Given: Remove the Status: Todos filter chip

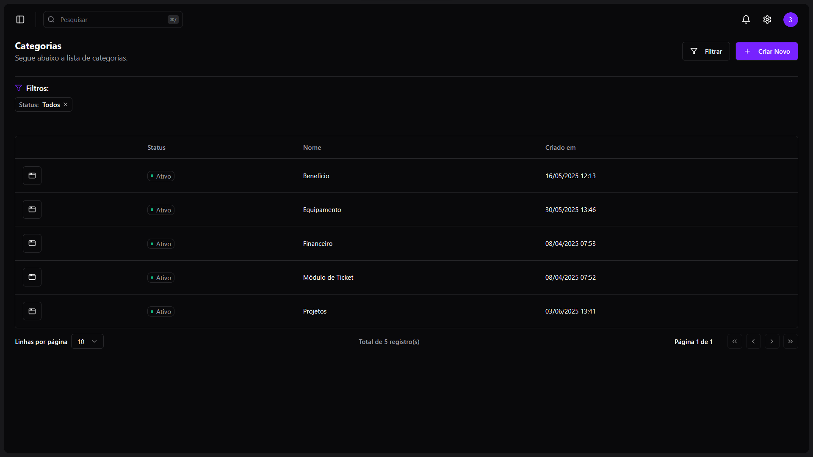Looking at the screenshot, I should point(66,105).
